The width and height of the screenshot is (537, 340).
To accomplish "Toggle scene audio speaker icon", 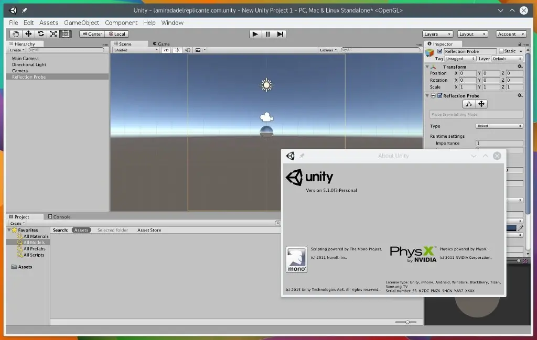I will coord(188,50).
